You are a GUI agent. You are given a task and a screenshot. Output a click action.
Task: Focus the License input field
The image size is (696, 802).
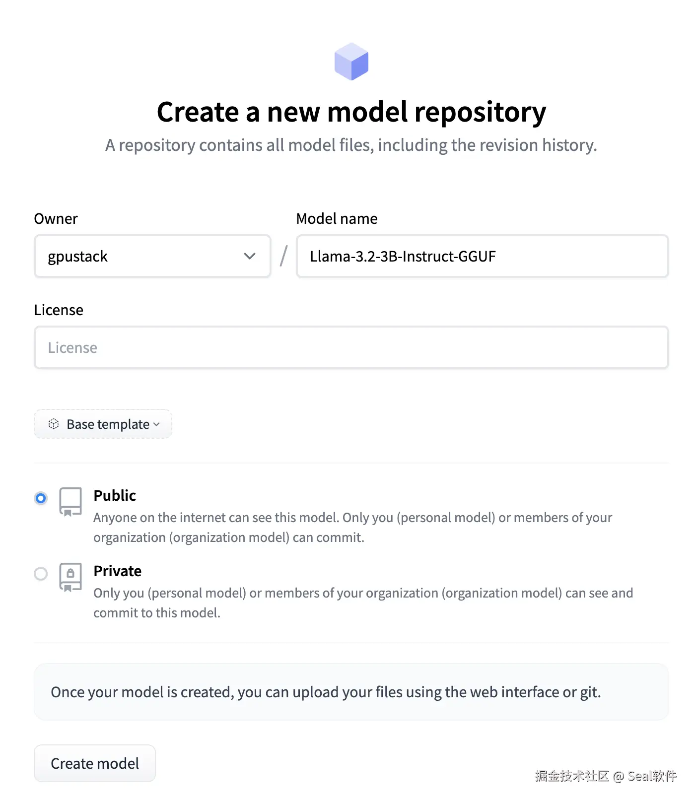point(351,347)
